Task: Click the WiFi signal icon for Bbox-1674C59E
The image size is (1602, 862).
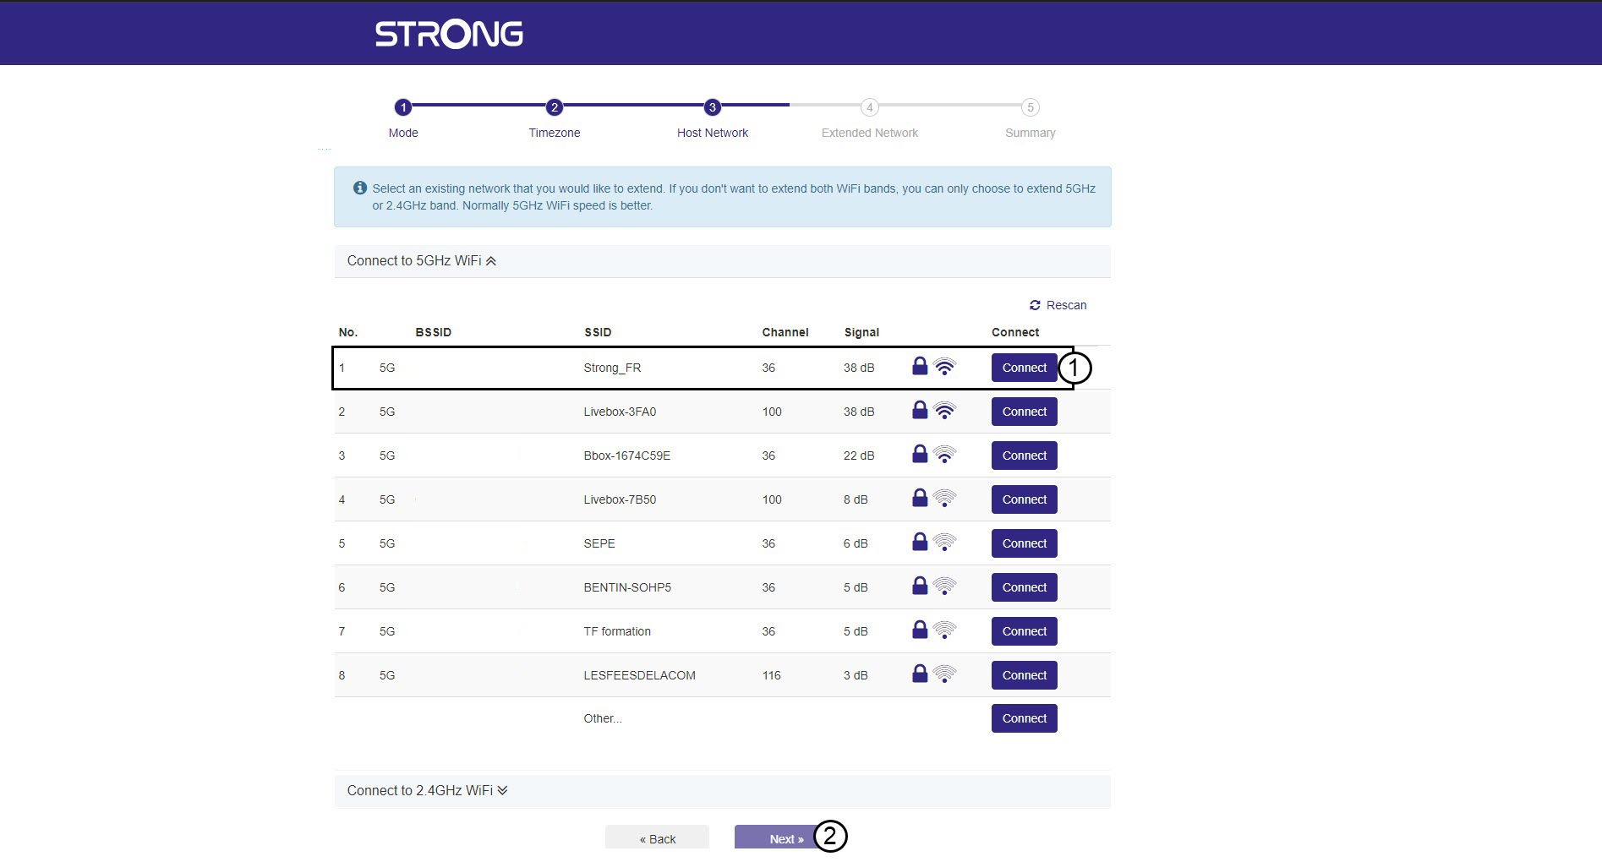Action: pos(944,455)
